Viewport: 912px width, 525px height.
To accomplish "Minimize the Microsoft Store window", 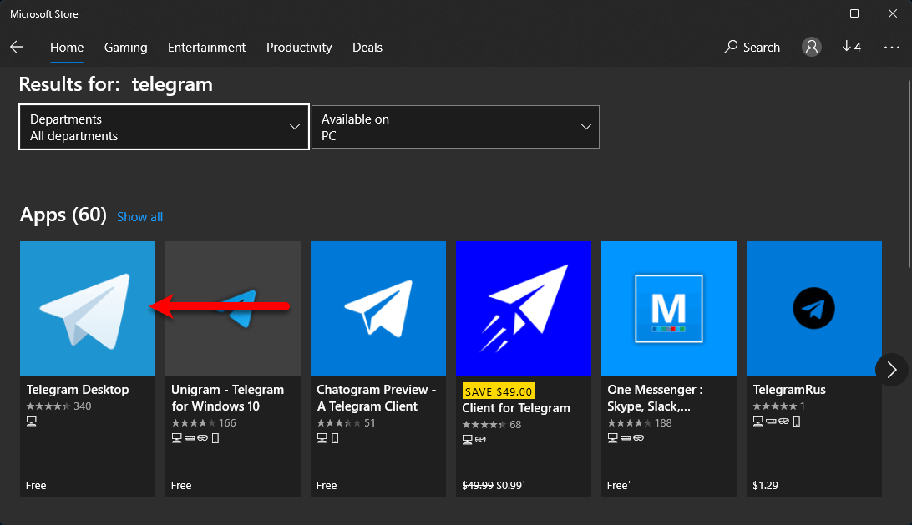I will 816,13.
